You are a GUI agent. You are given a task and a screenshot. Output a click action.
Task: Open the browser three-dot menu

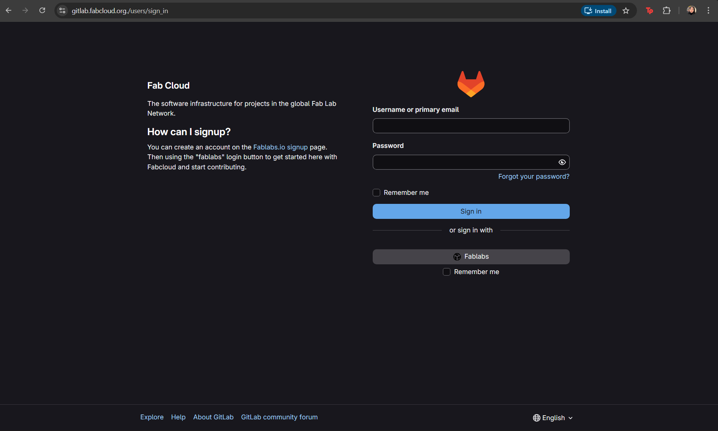click(x=709, y=10)
